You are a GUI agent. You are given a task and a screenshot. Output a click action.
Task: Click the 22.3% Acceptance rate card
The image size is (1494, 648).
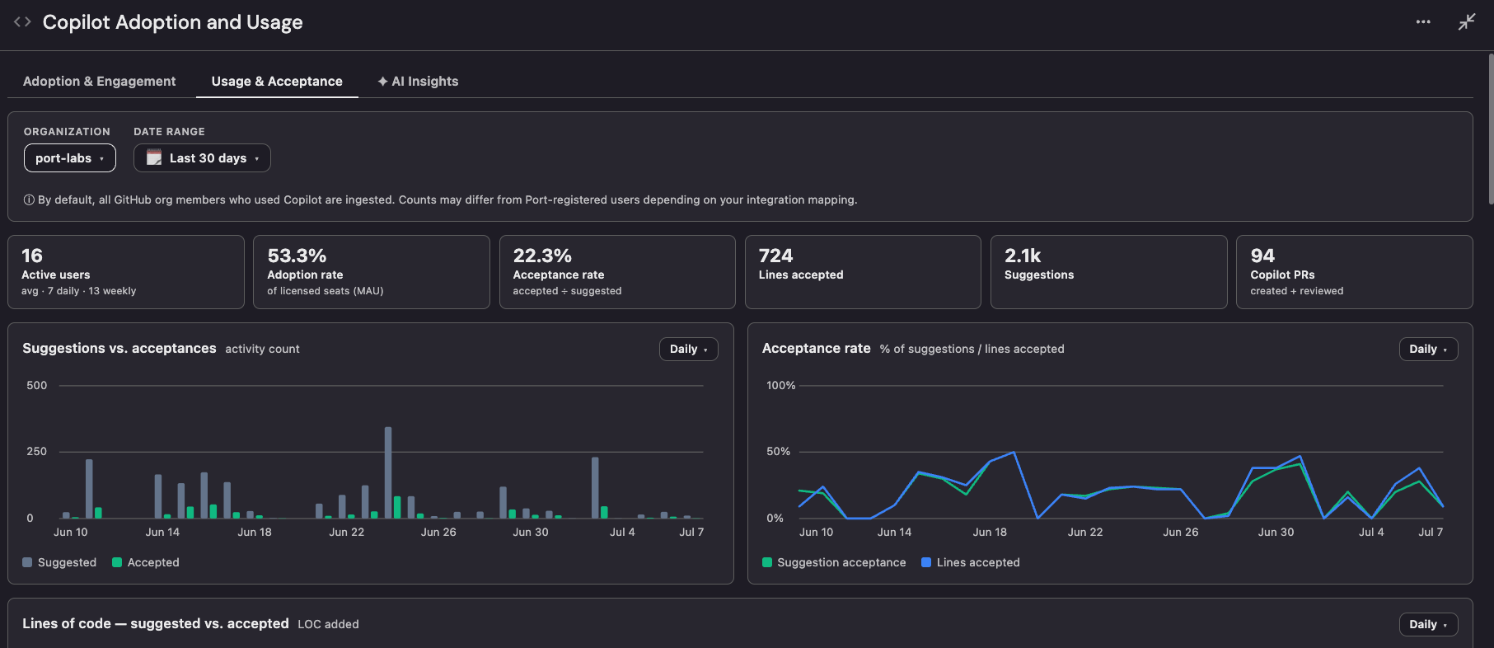(x=617, y=272)
